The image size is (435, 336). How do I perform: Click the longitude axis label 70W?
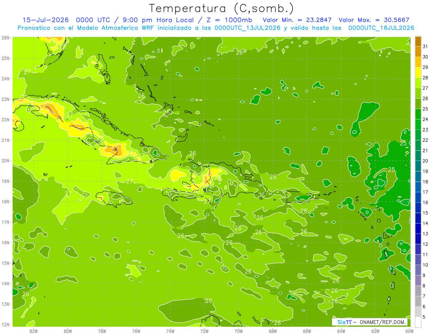pos(239,331)
